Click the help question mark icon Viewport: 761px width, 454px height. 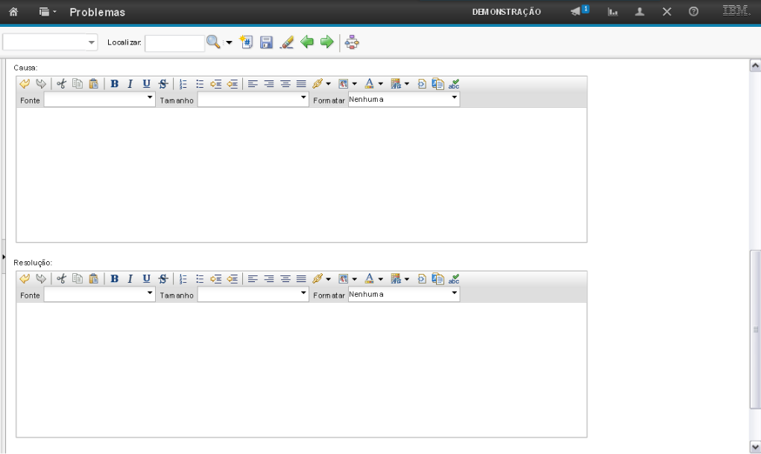click(x=693, y=12)
